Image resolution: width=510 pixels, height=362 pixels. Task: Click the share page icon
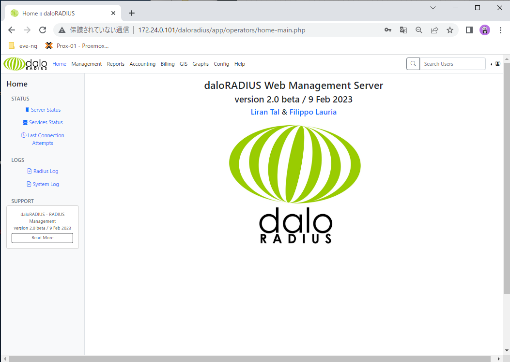click(434, 30)
